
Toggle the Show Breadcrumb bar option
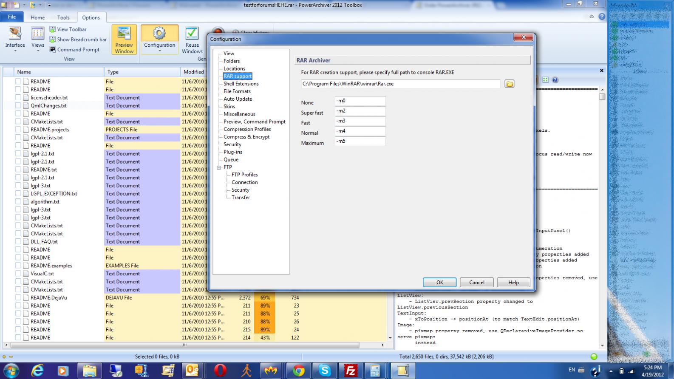tap(78, 40)
